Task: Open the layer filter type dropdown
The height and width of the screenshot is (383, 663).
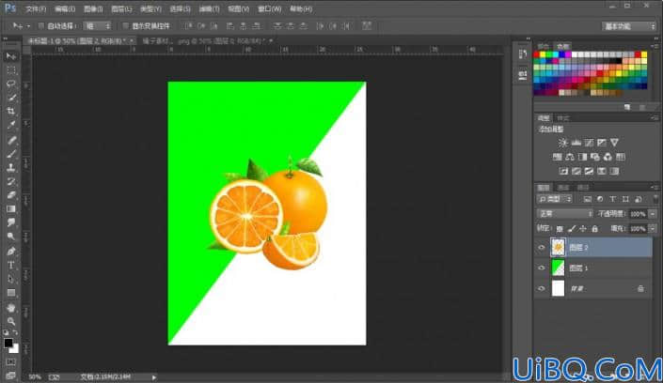Action: 554,199
